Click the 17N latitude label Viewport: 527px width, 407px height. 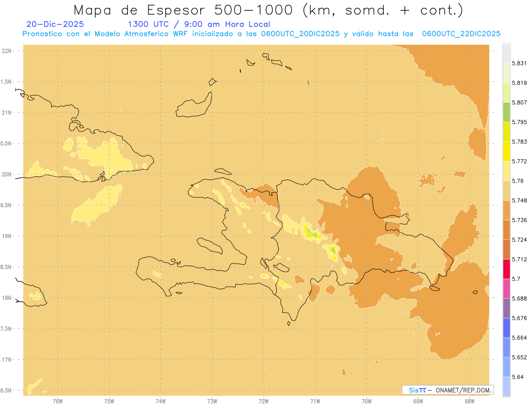pos(6,360)
